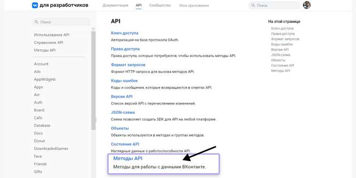Jump to Объекты in page contents
The width and height of the screenshot is (356, 178).
click(x=278, y=60)
